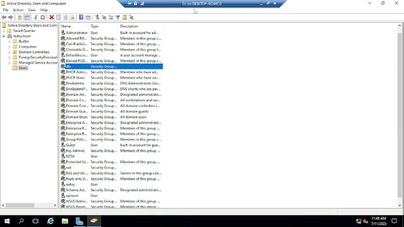Expand the Saved Queries tree node
The image size is (404, 227).
[4, 31]
